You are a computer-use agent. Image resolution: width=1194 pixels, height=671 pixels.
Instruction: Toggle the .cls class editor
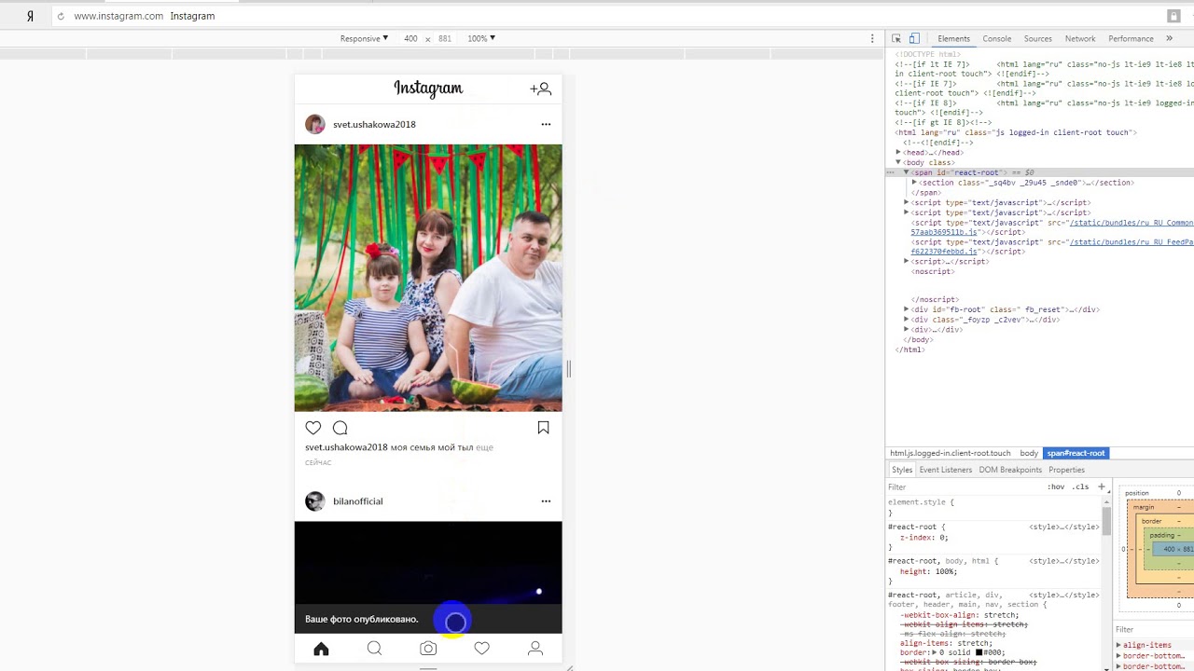(1080, 486)
